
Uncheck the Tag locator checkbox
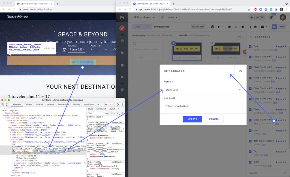pos(250,152)
